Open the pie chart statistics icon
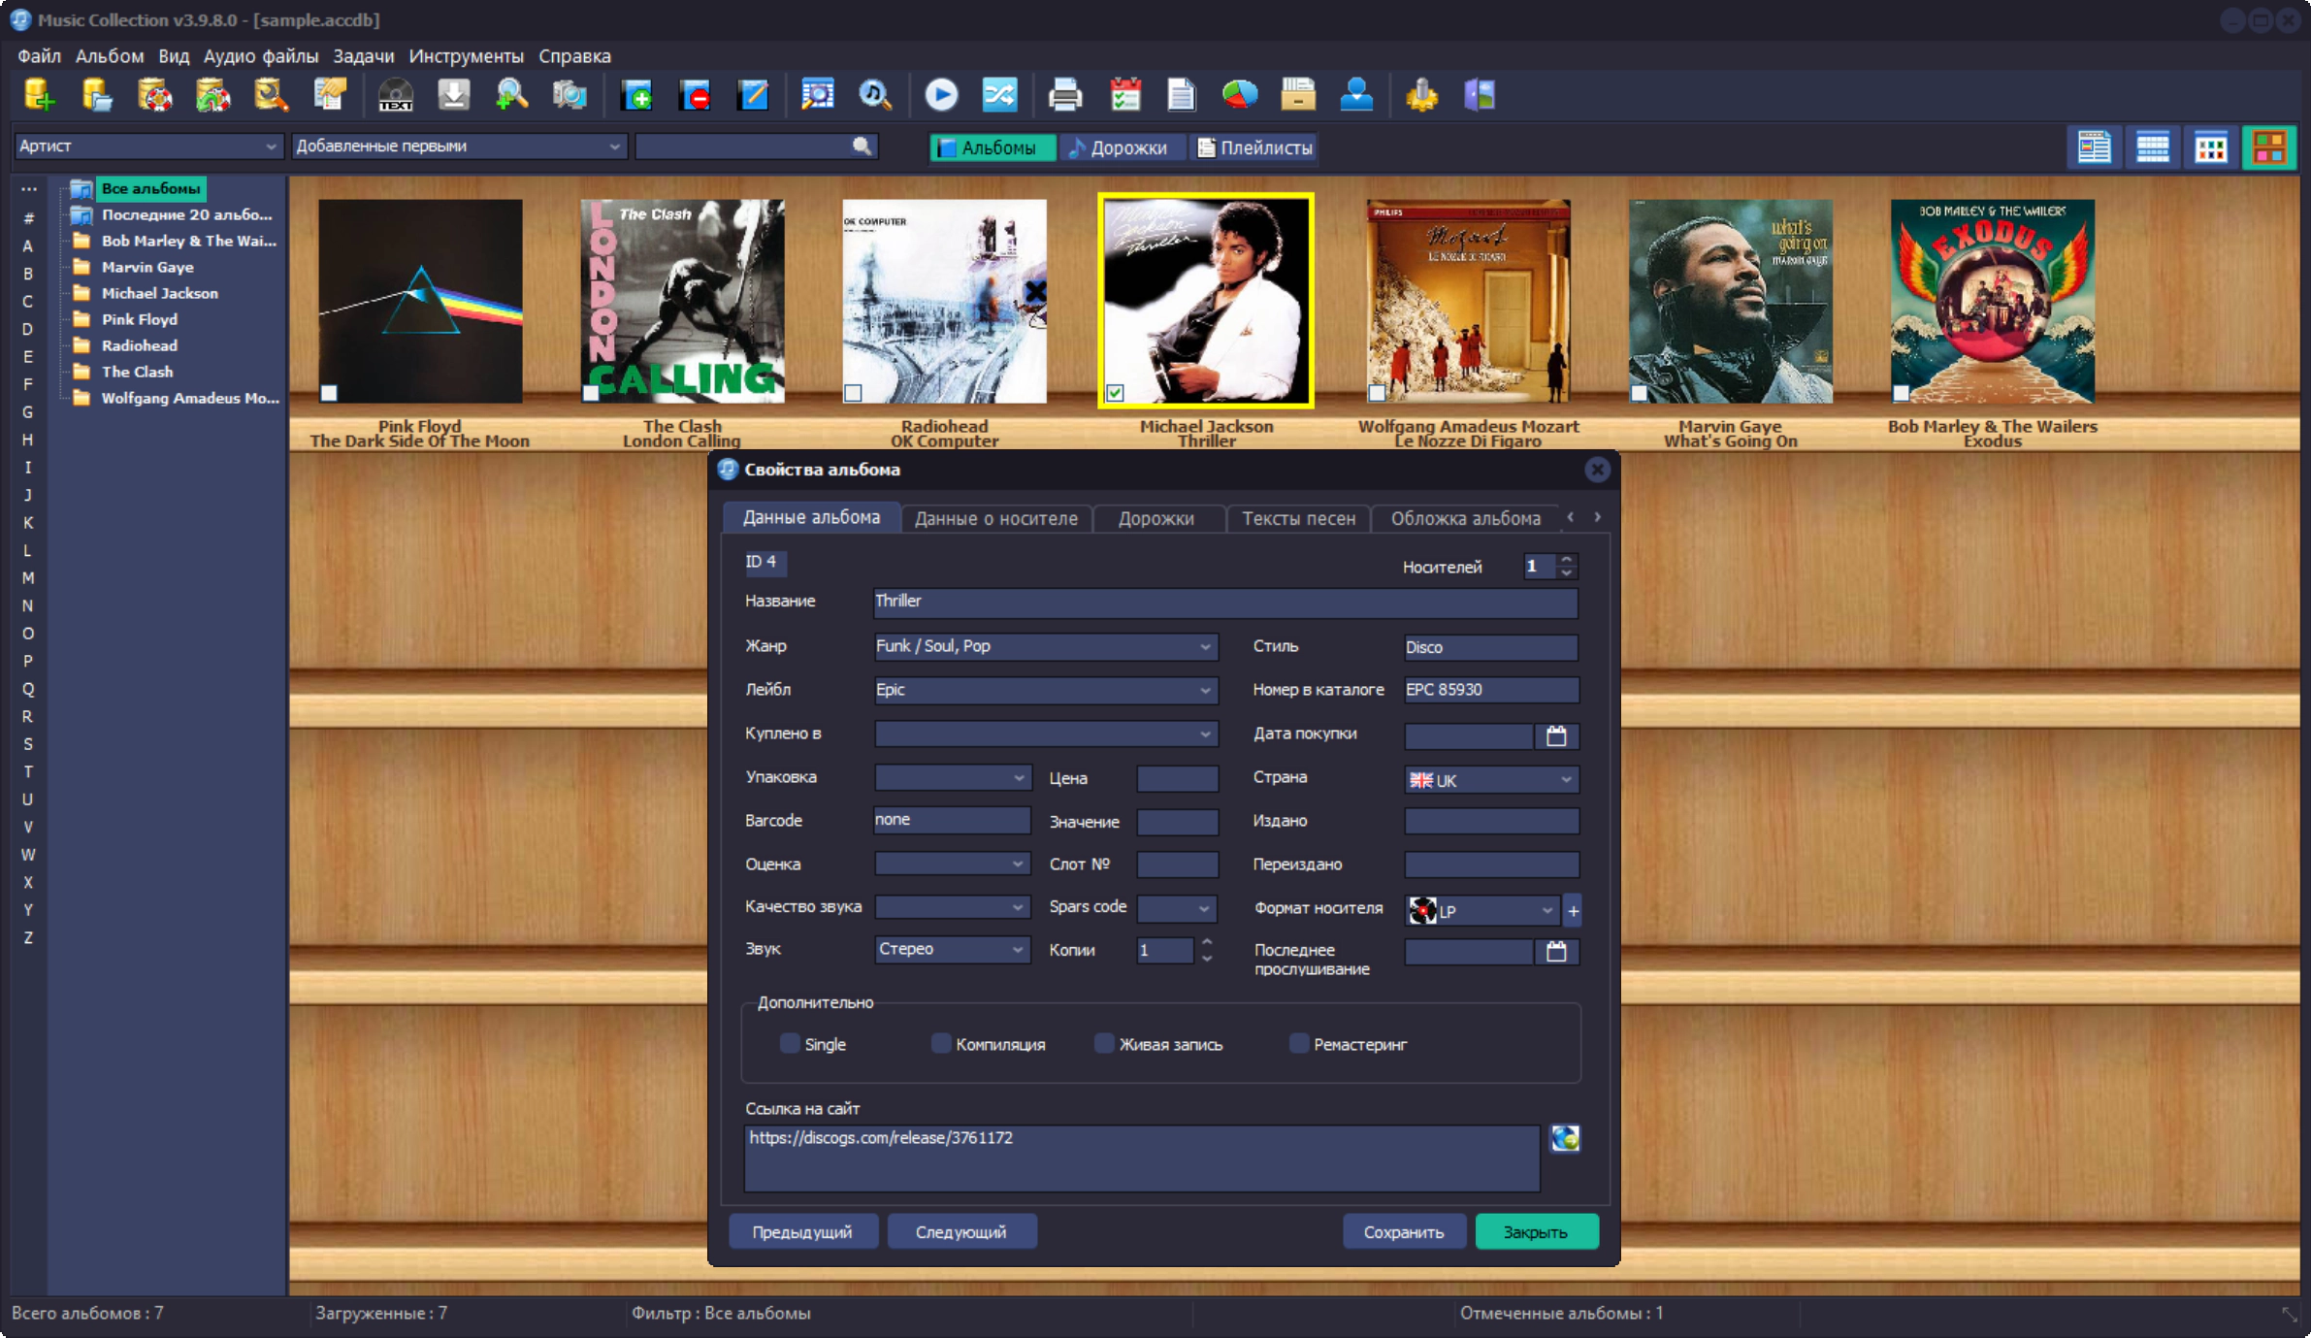 pos(1240,95)
